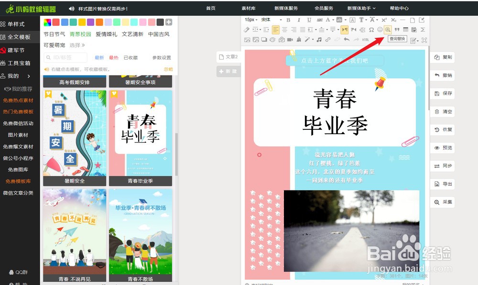Switch to 已收藏 templates filter
This screenshot has width=478, height=285.
pyautogui.click(x=130, y=58)
